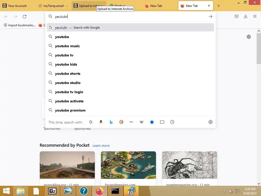Screen dimensions: 261x196
Task: Open the propublica.org story thumbnail
Action: pyautogui.click(x=67, y=165)
